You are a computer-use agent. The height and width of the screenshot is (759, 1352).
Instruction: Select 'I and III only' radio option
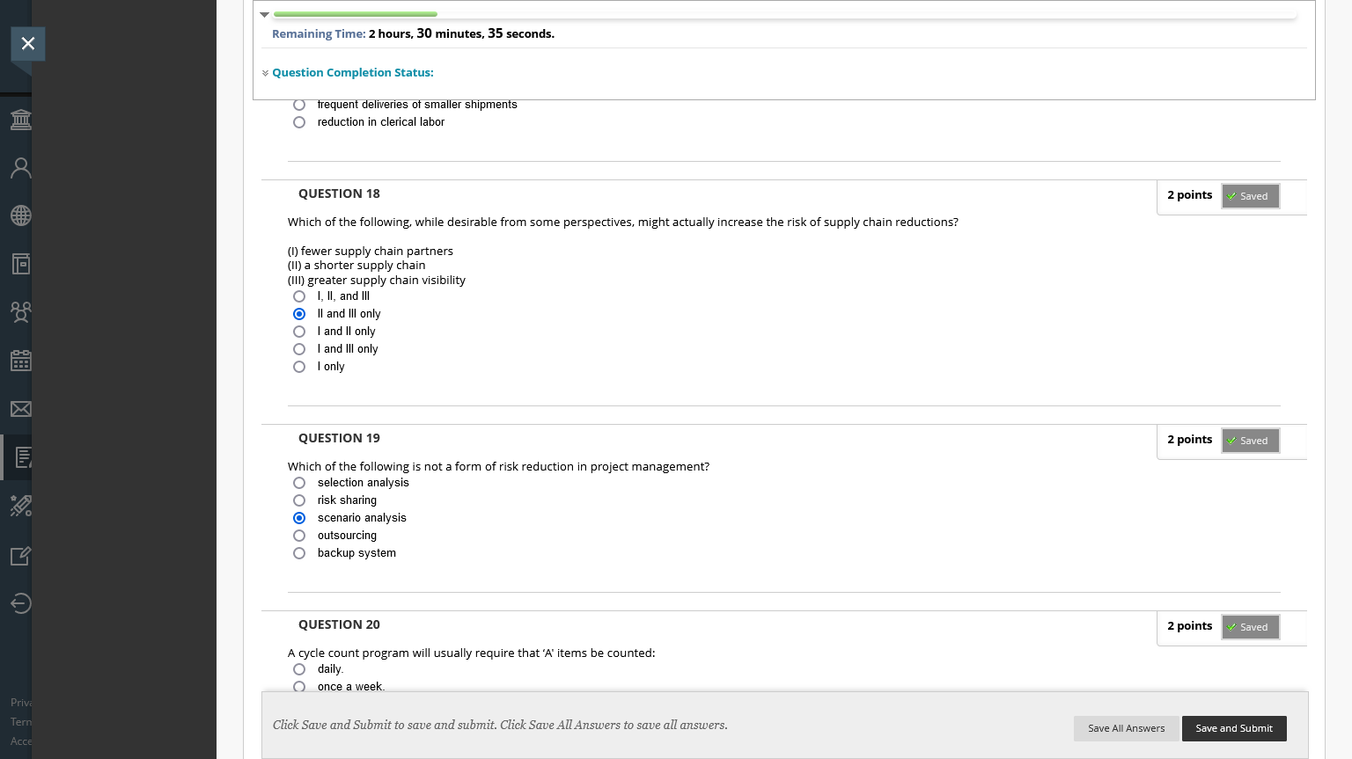point(299,349)
